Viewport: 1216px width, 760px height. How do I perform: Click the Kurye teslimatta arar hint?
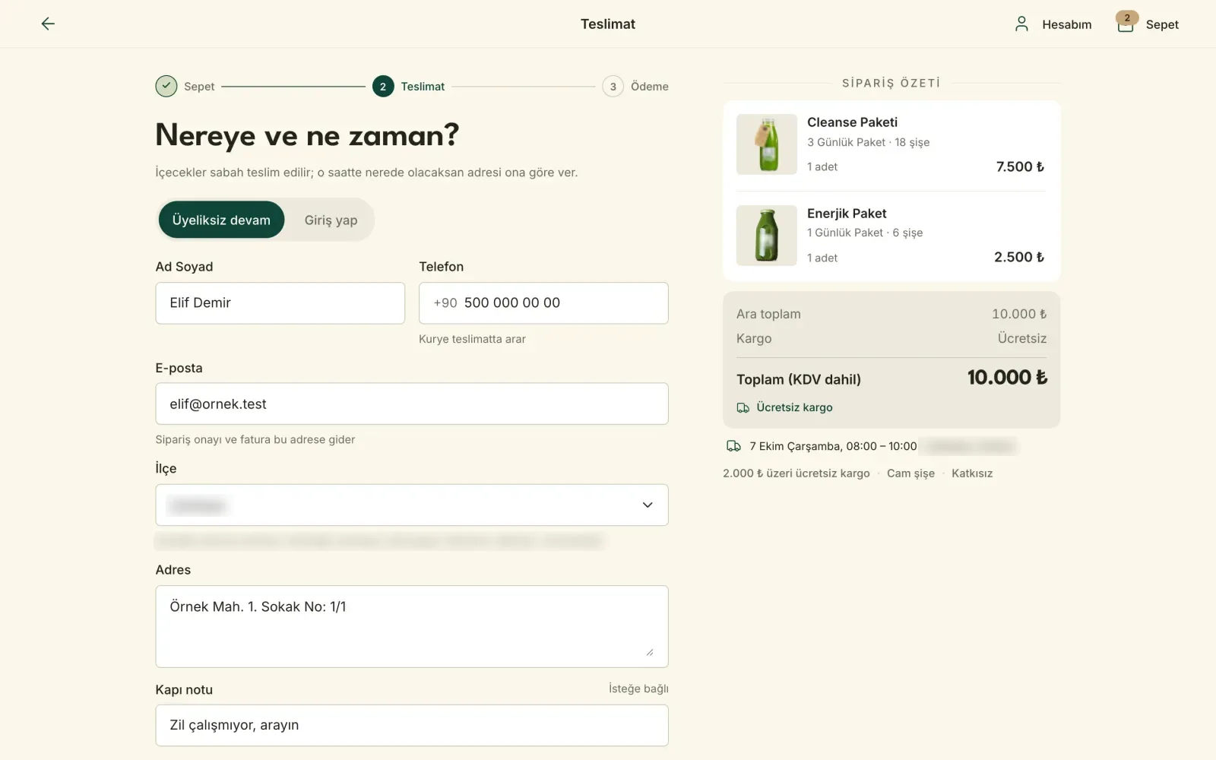(472, 339)
